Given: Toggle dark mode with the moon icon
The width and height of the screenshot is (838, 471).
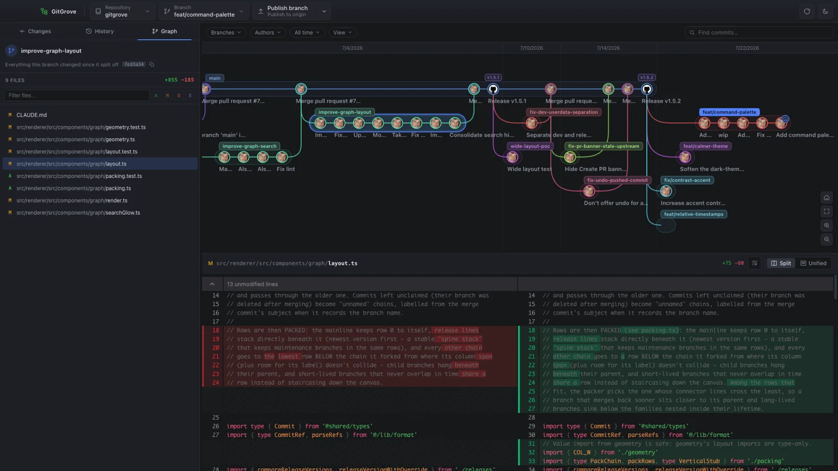Looking at the screenshot, I should [825, 12].
